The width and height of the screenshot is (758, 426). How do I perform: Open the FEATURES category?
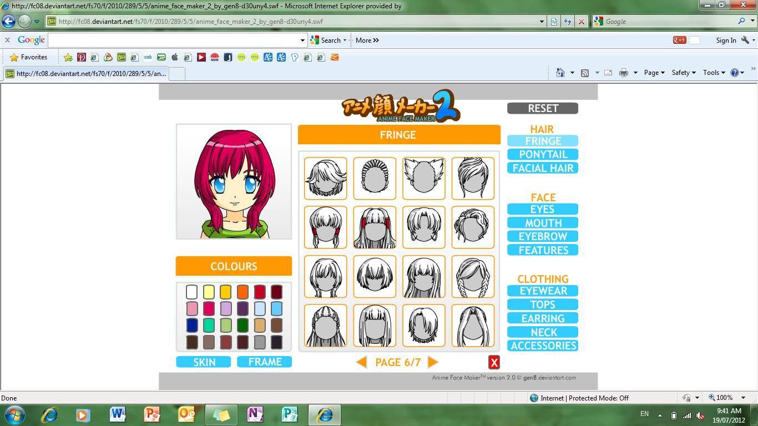[543, 250]
